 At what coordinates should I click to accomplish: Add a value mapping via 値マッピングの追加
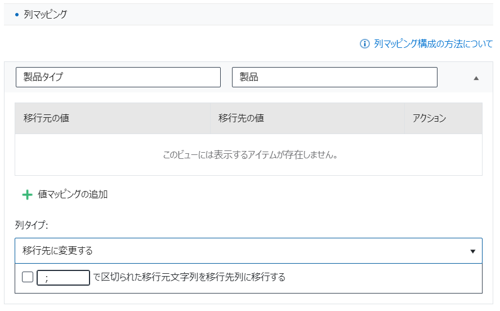pyautogui.click(x=73, y=194)
